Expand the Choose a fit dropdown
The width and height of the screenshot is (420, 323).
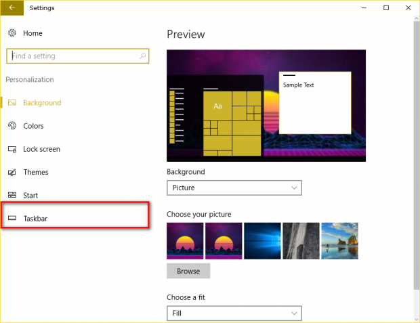tap(234, 313)
